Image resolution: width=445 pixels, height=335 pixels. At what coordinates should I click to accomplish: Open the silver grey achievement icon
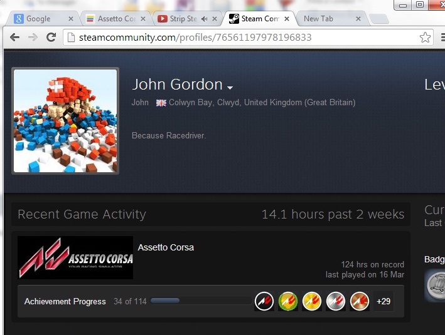coord(336,301)
